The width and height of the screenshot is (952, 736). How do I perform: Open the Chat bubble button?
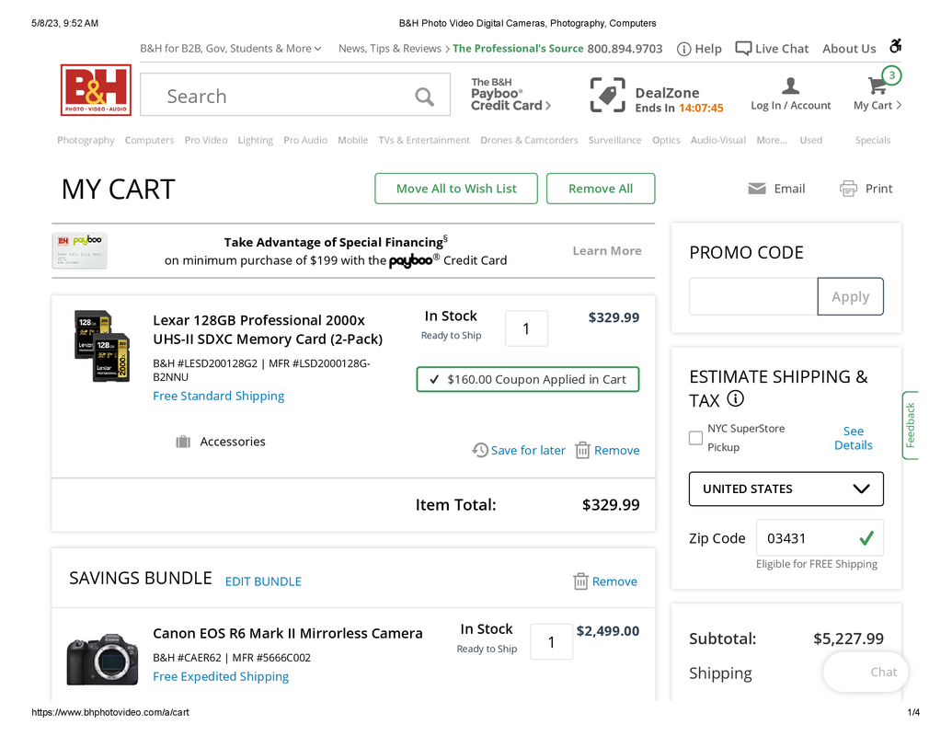click(866, 672)
